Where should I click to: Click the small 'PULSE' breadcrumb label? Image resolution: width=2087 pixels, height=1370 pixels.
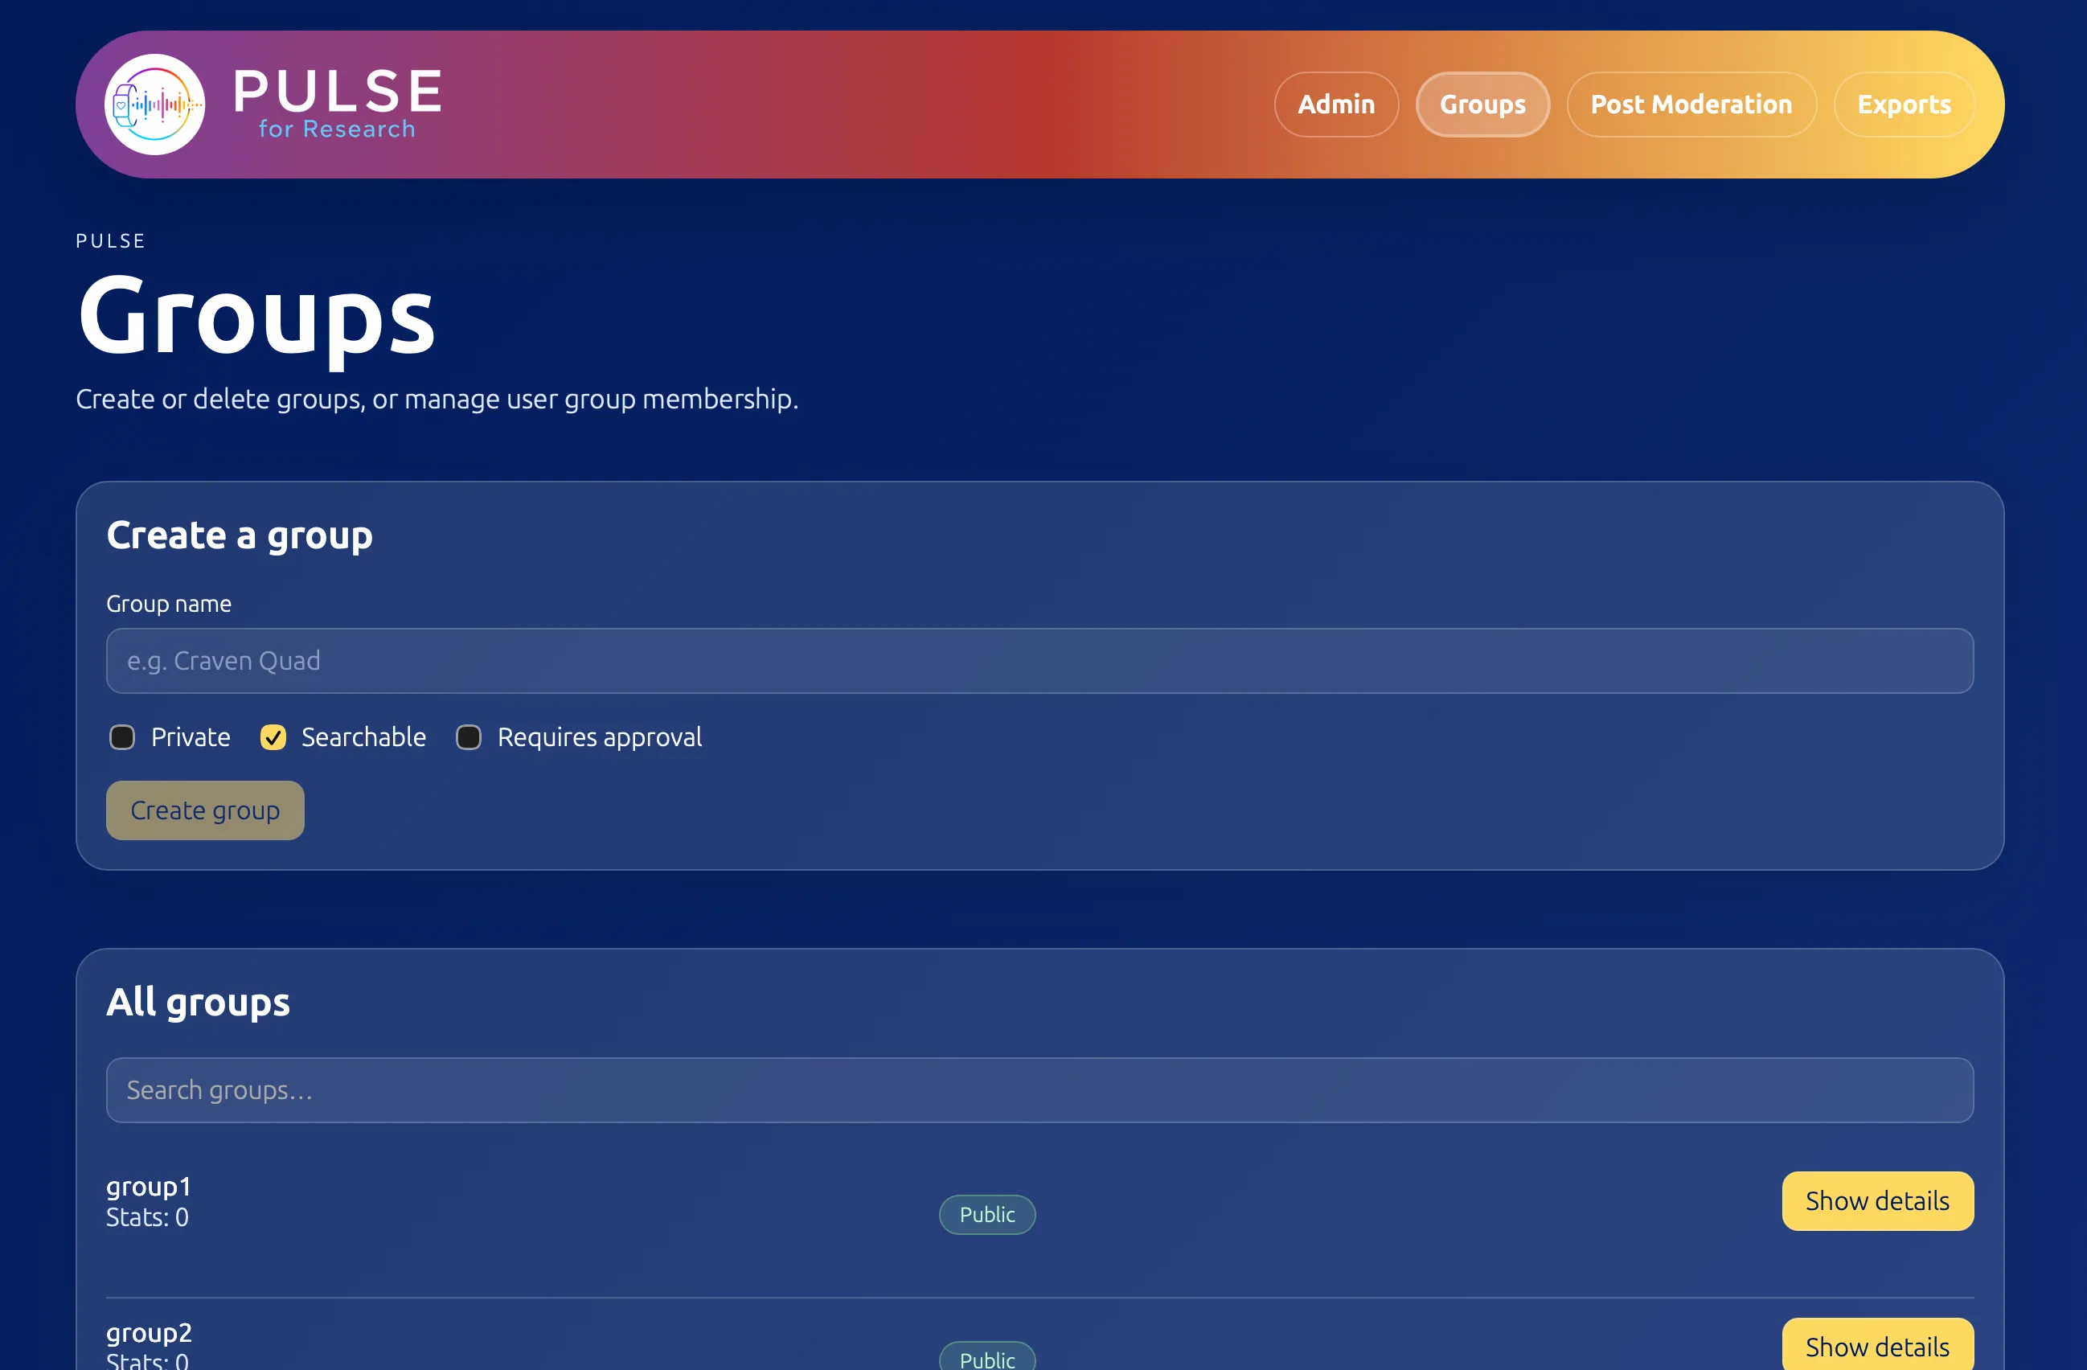(110, 240)
